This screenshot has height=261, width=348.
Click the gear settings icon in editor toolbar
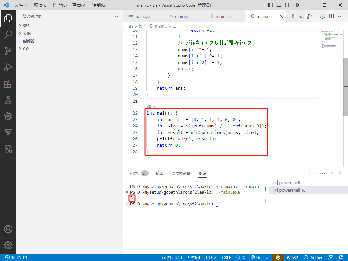pos(323,16)
